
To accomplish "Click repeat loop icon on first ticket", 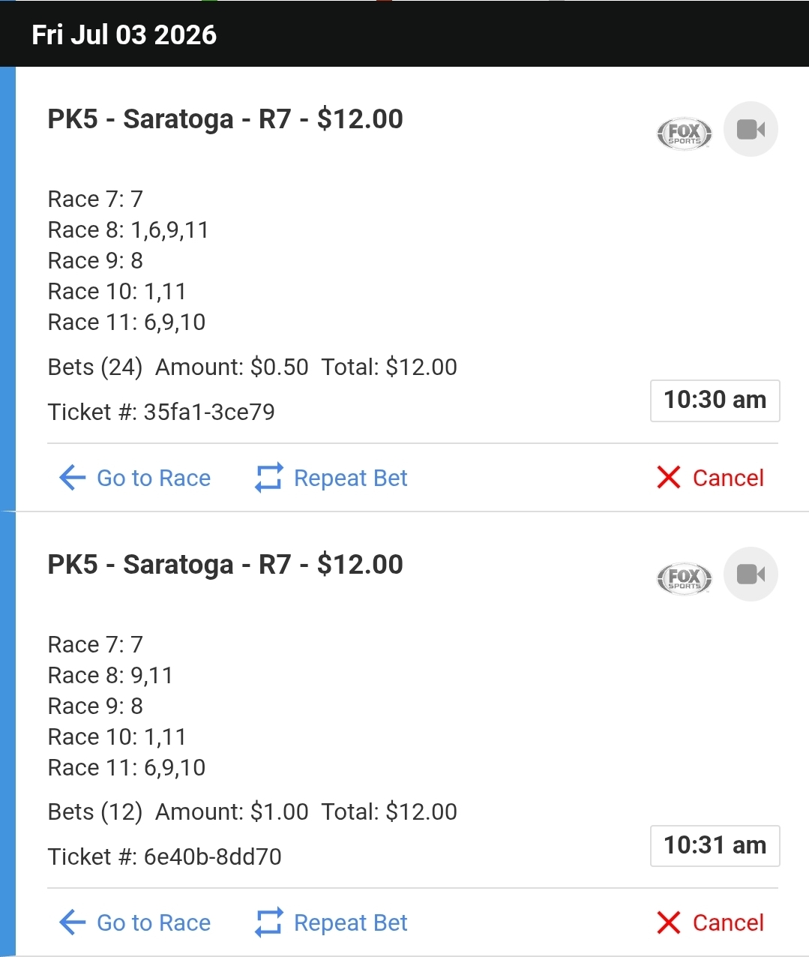I will pyautogui.click(x=268, y=478).
